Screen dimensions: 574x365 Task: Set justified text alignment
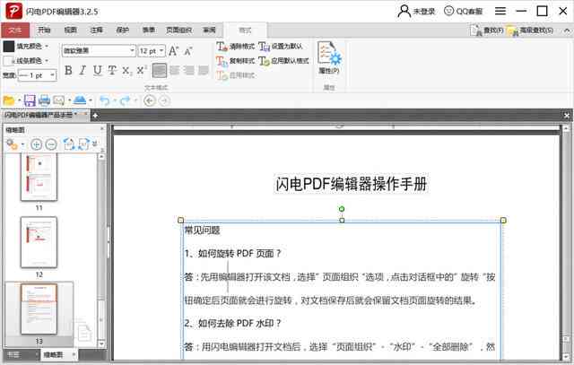point(204,70)
